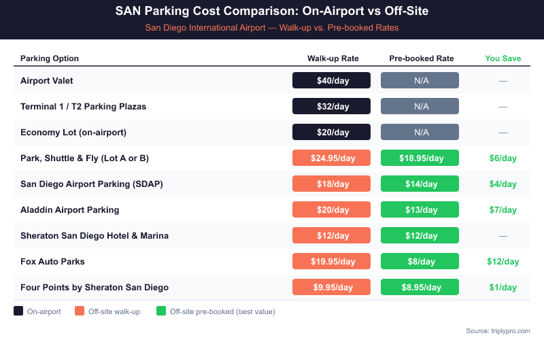Click the SAN Parking Cost Comparison title
The height and width of the screenshot is (340, 544).
(271, 12)
